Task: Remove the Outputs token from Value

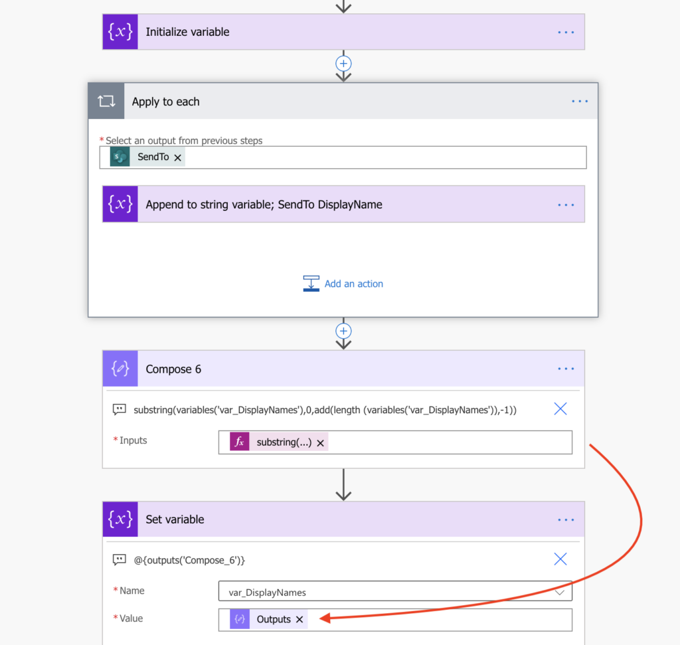Action: pos(299,619)
